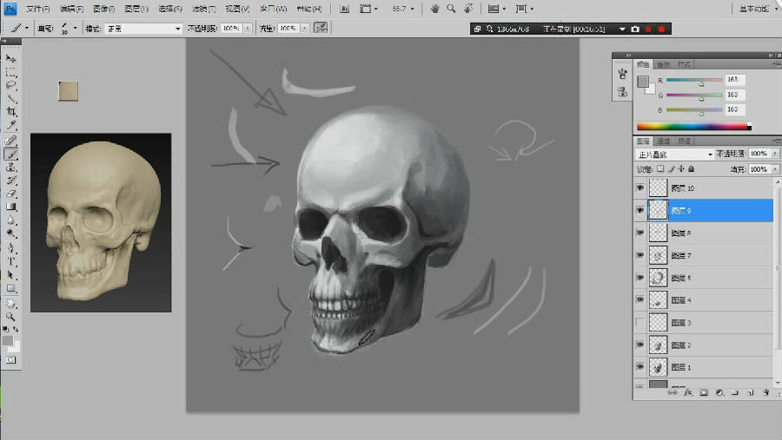Open the layer fill slider arrow
Image resolution: width=782 pixels, height=440 pixels.
pyautogui.click(x=774, y=169)
